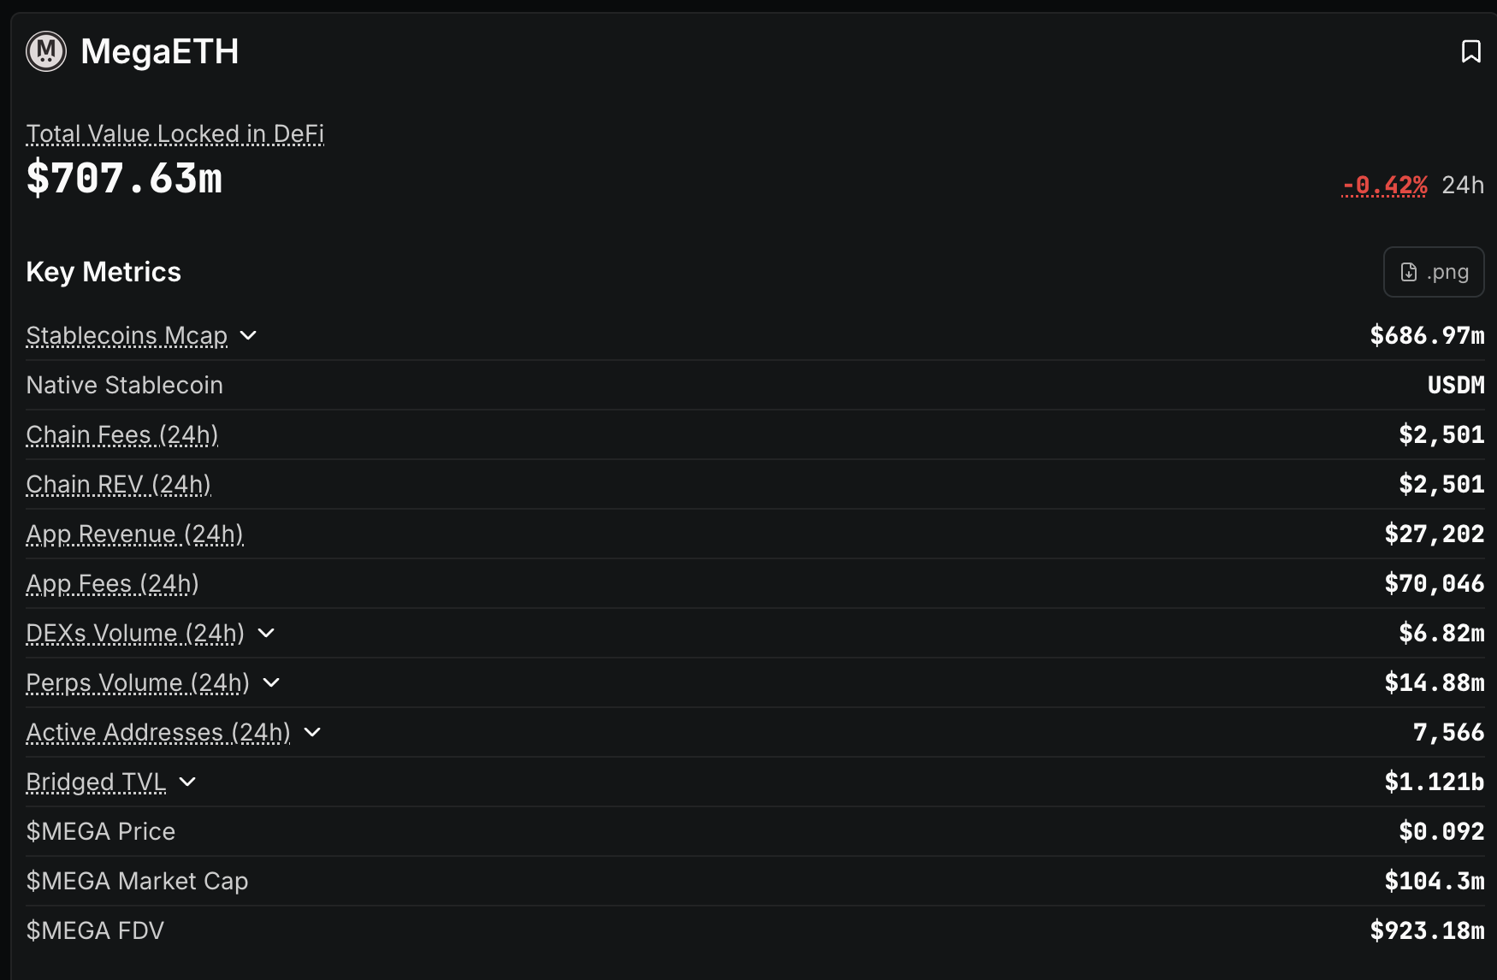
Task: Click the Stablecoins Mcap label text
Action: [127, 335]
